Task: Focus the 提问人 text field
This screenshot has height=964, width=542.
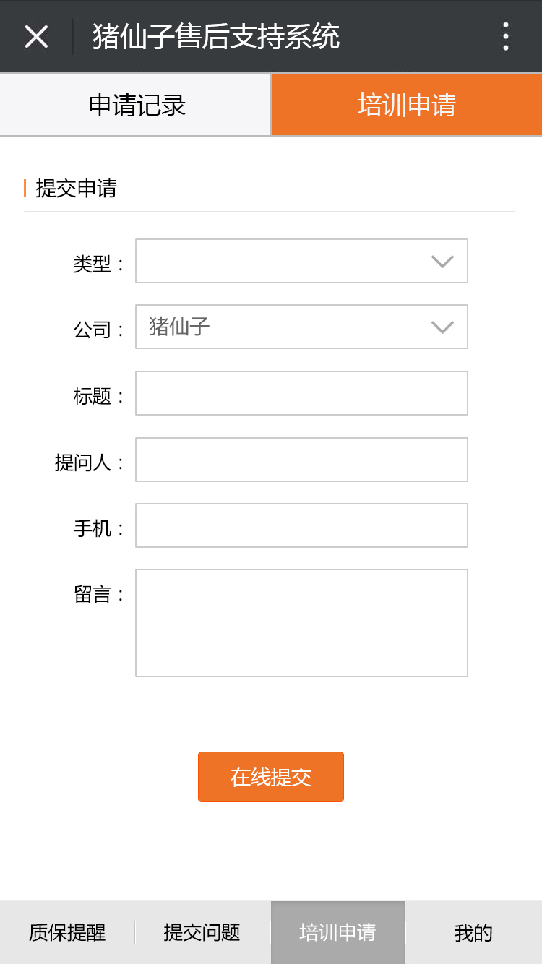Action: click(x=301, y=460)
